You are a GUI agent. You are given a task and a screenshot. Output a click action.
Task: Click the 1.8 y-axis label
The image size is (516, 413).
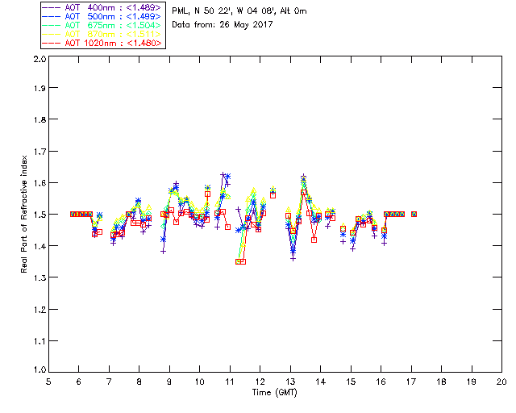(x=40, y=119)
